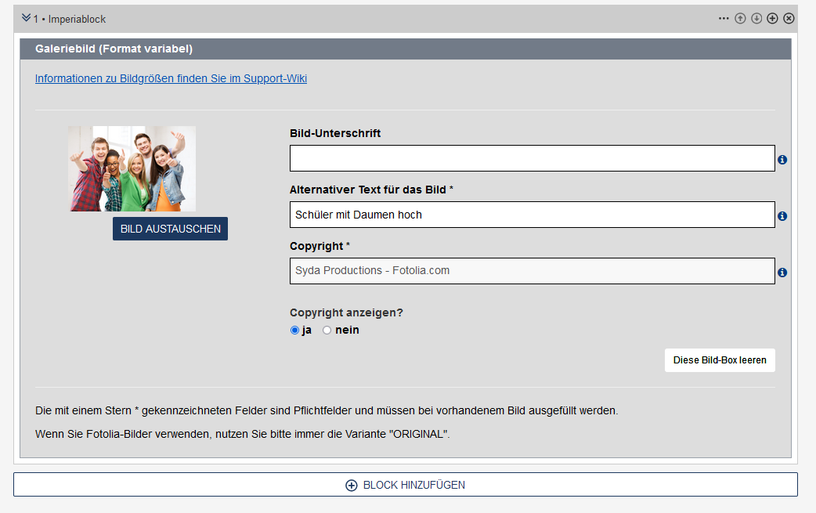816x513 pixels.
Task: Open the Support-Wiki Bildgrößen information link
Action: coord(171,78)
